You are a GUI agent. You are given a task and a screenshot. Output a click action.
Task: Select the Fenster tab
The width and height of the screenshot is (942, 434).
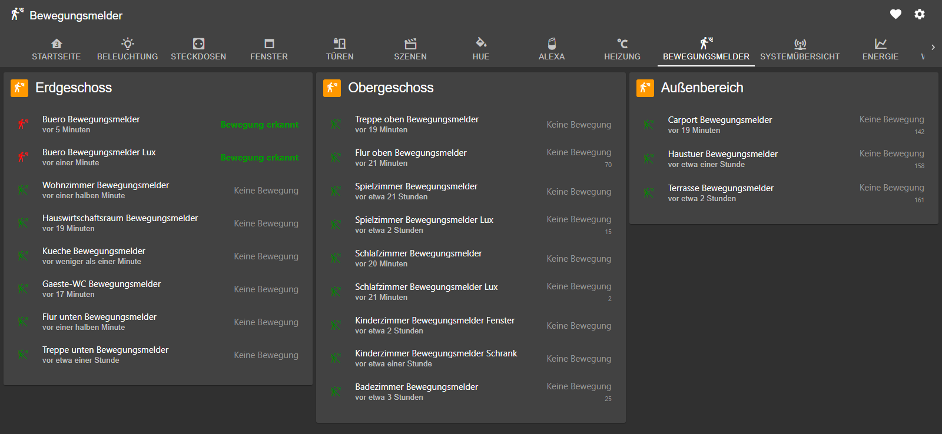click(x=269, y=49)
